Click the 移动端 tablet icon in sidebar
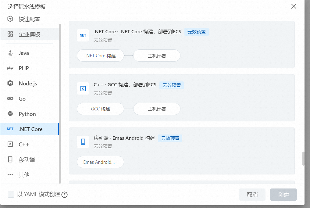310x208 pixels. [x=10, y=160]
